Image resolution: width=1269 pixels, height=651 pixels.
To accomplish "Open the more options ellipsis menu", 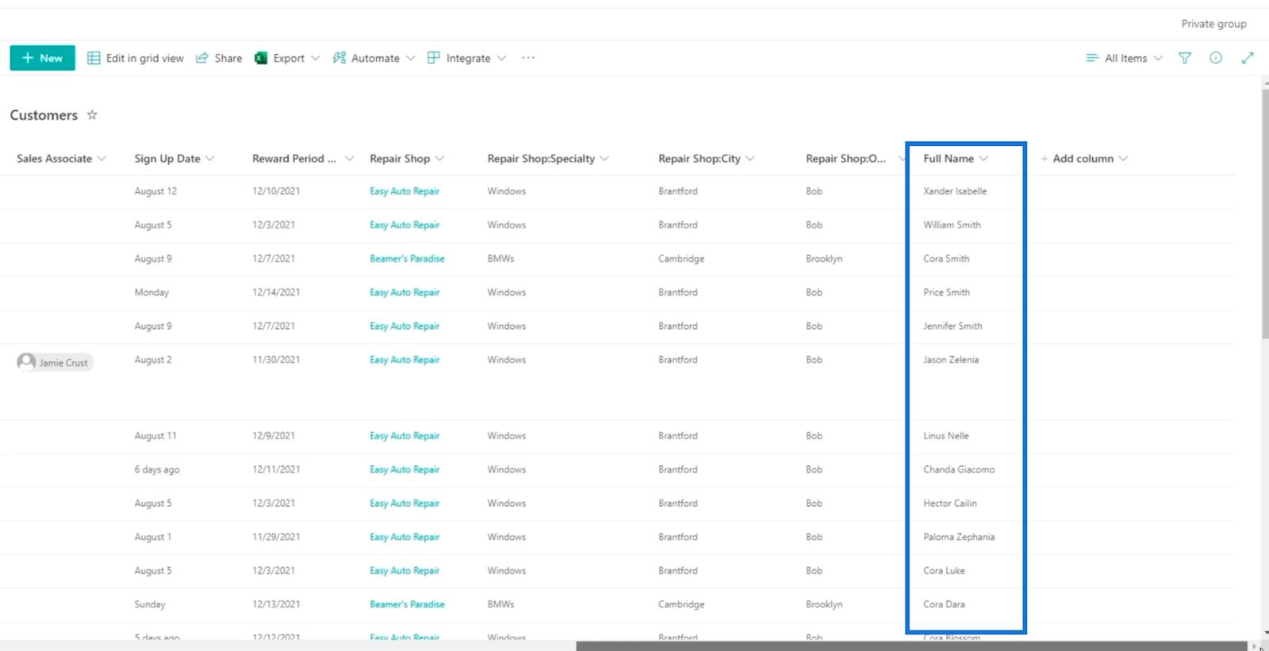I will (x=528, y=58).
